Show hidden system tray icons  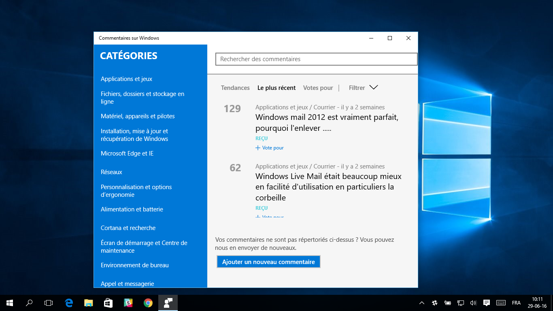(x=422, y=303)
